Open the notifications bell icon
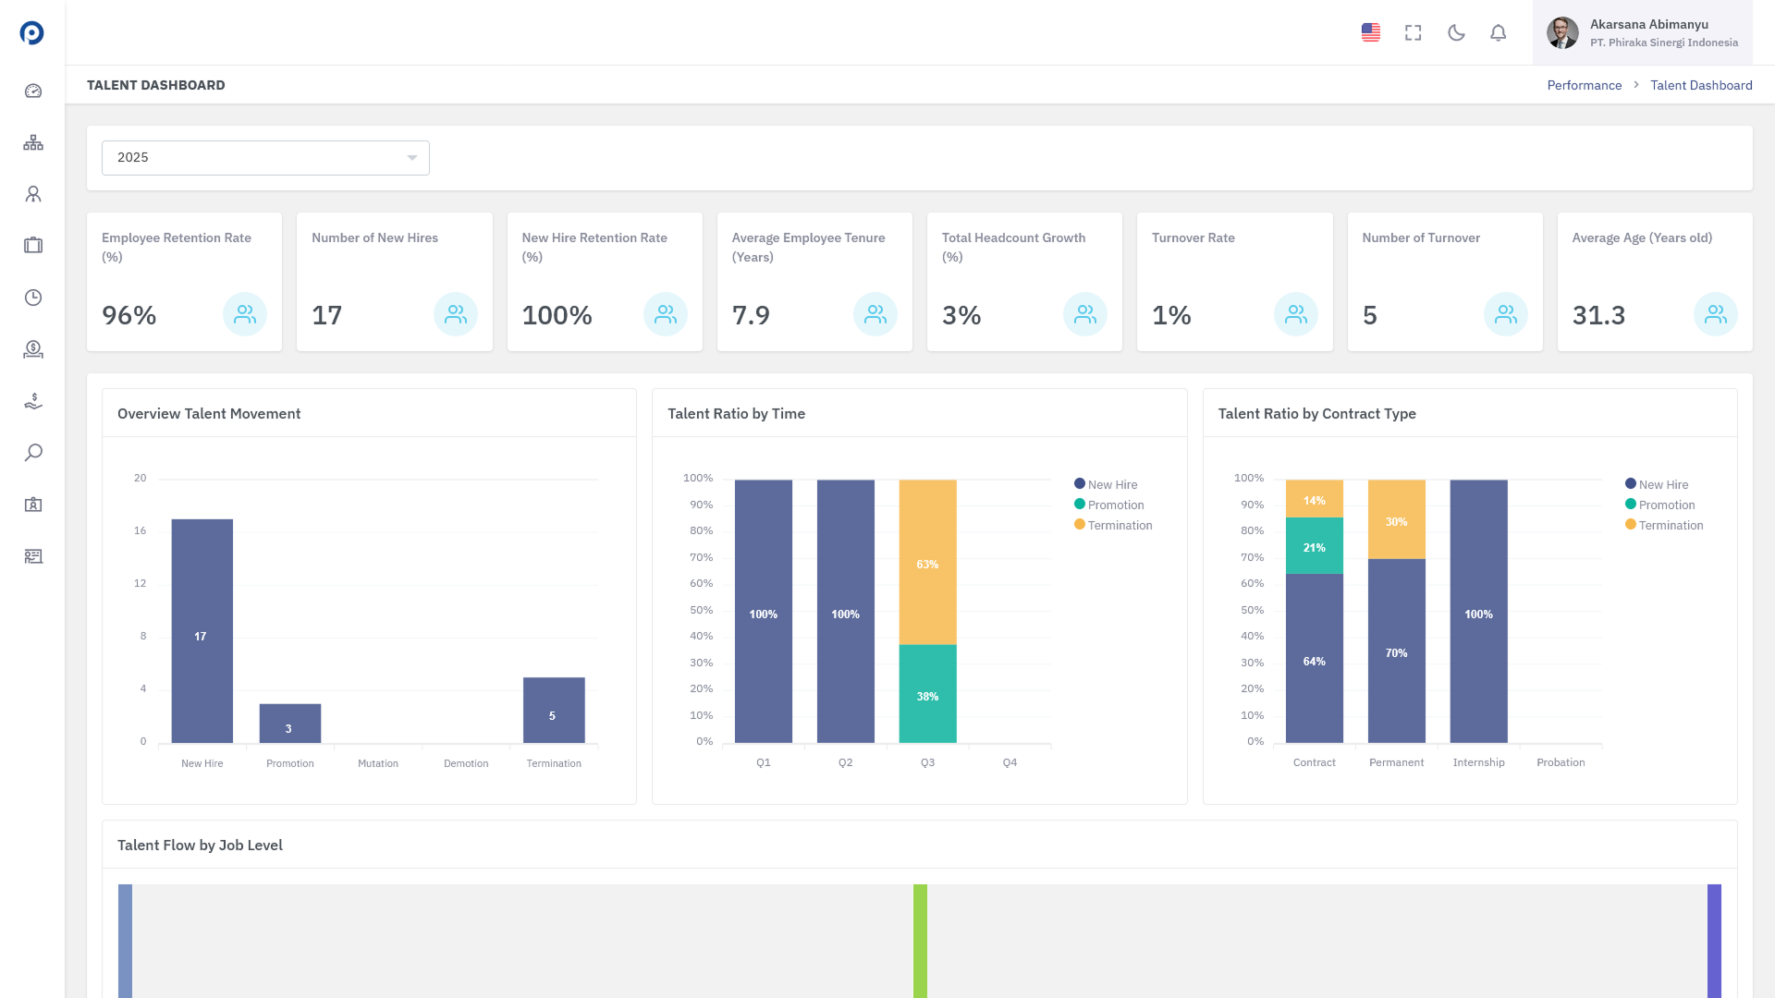Viewport: 1775px width, 998px height. tap(1498, 33)
